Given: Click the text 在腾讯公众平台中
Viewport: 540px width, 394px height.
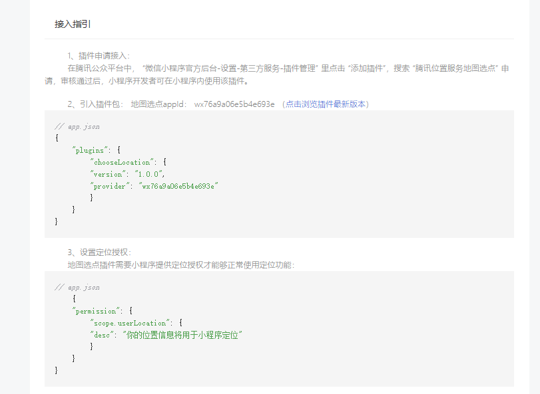Looking at the screenshot, I should click(101, 68).
